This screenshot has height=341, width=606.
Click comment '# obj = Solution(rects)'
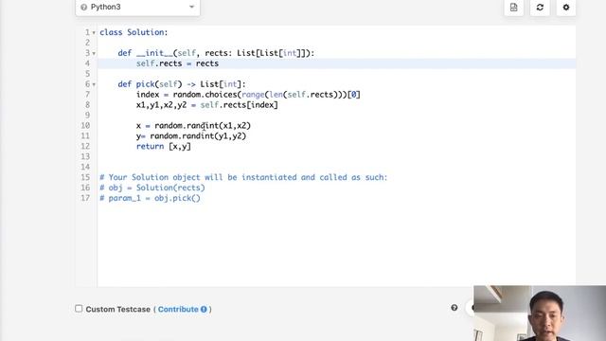click(152, 188)
